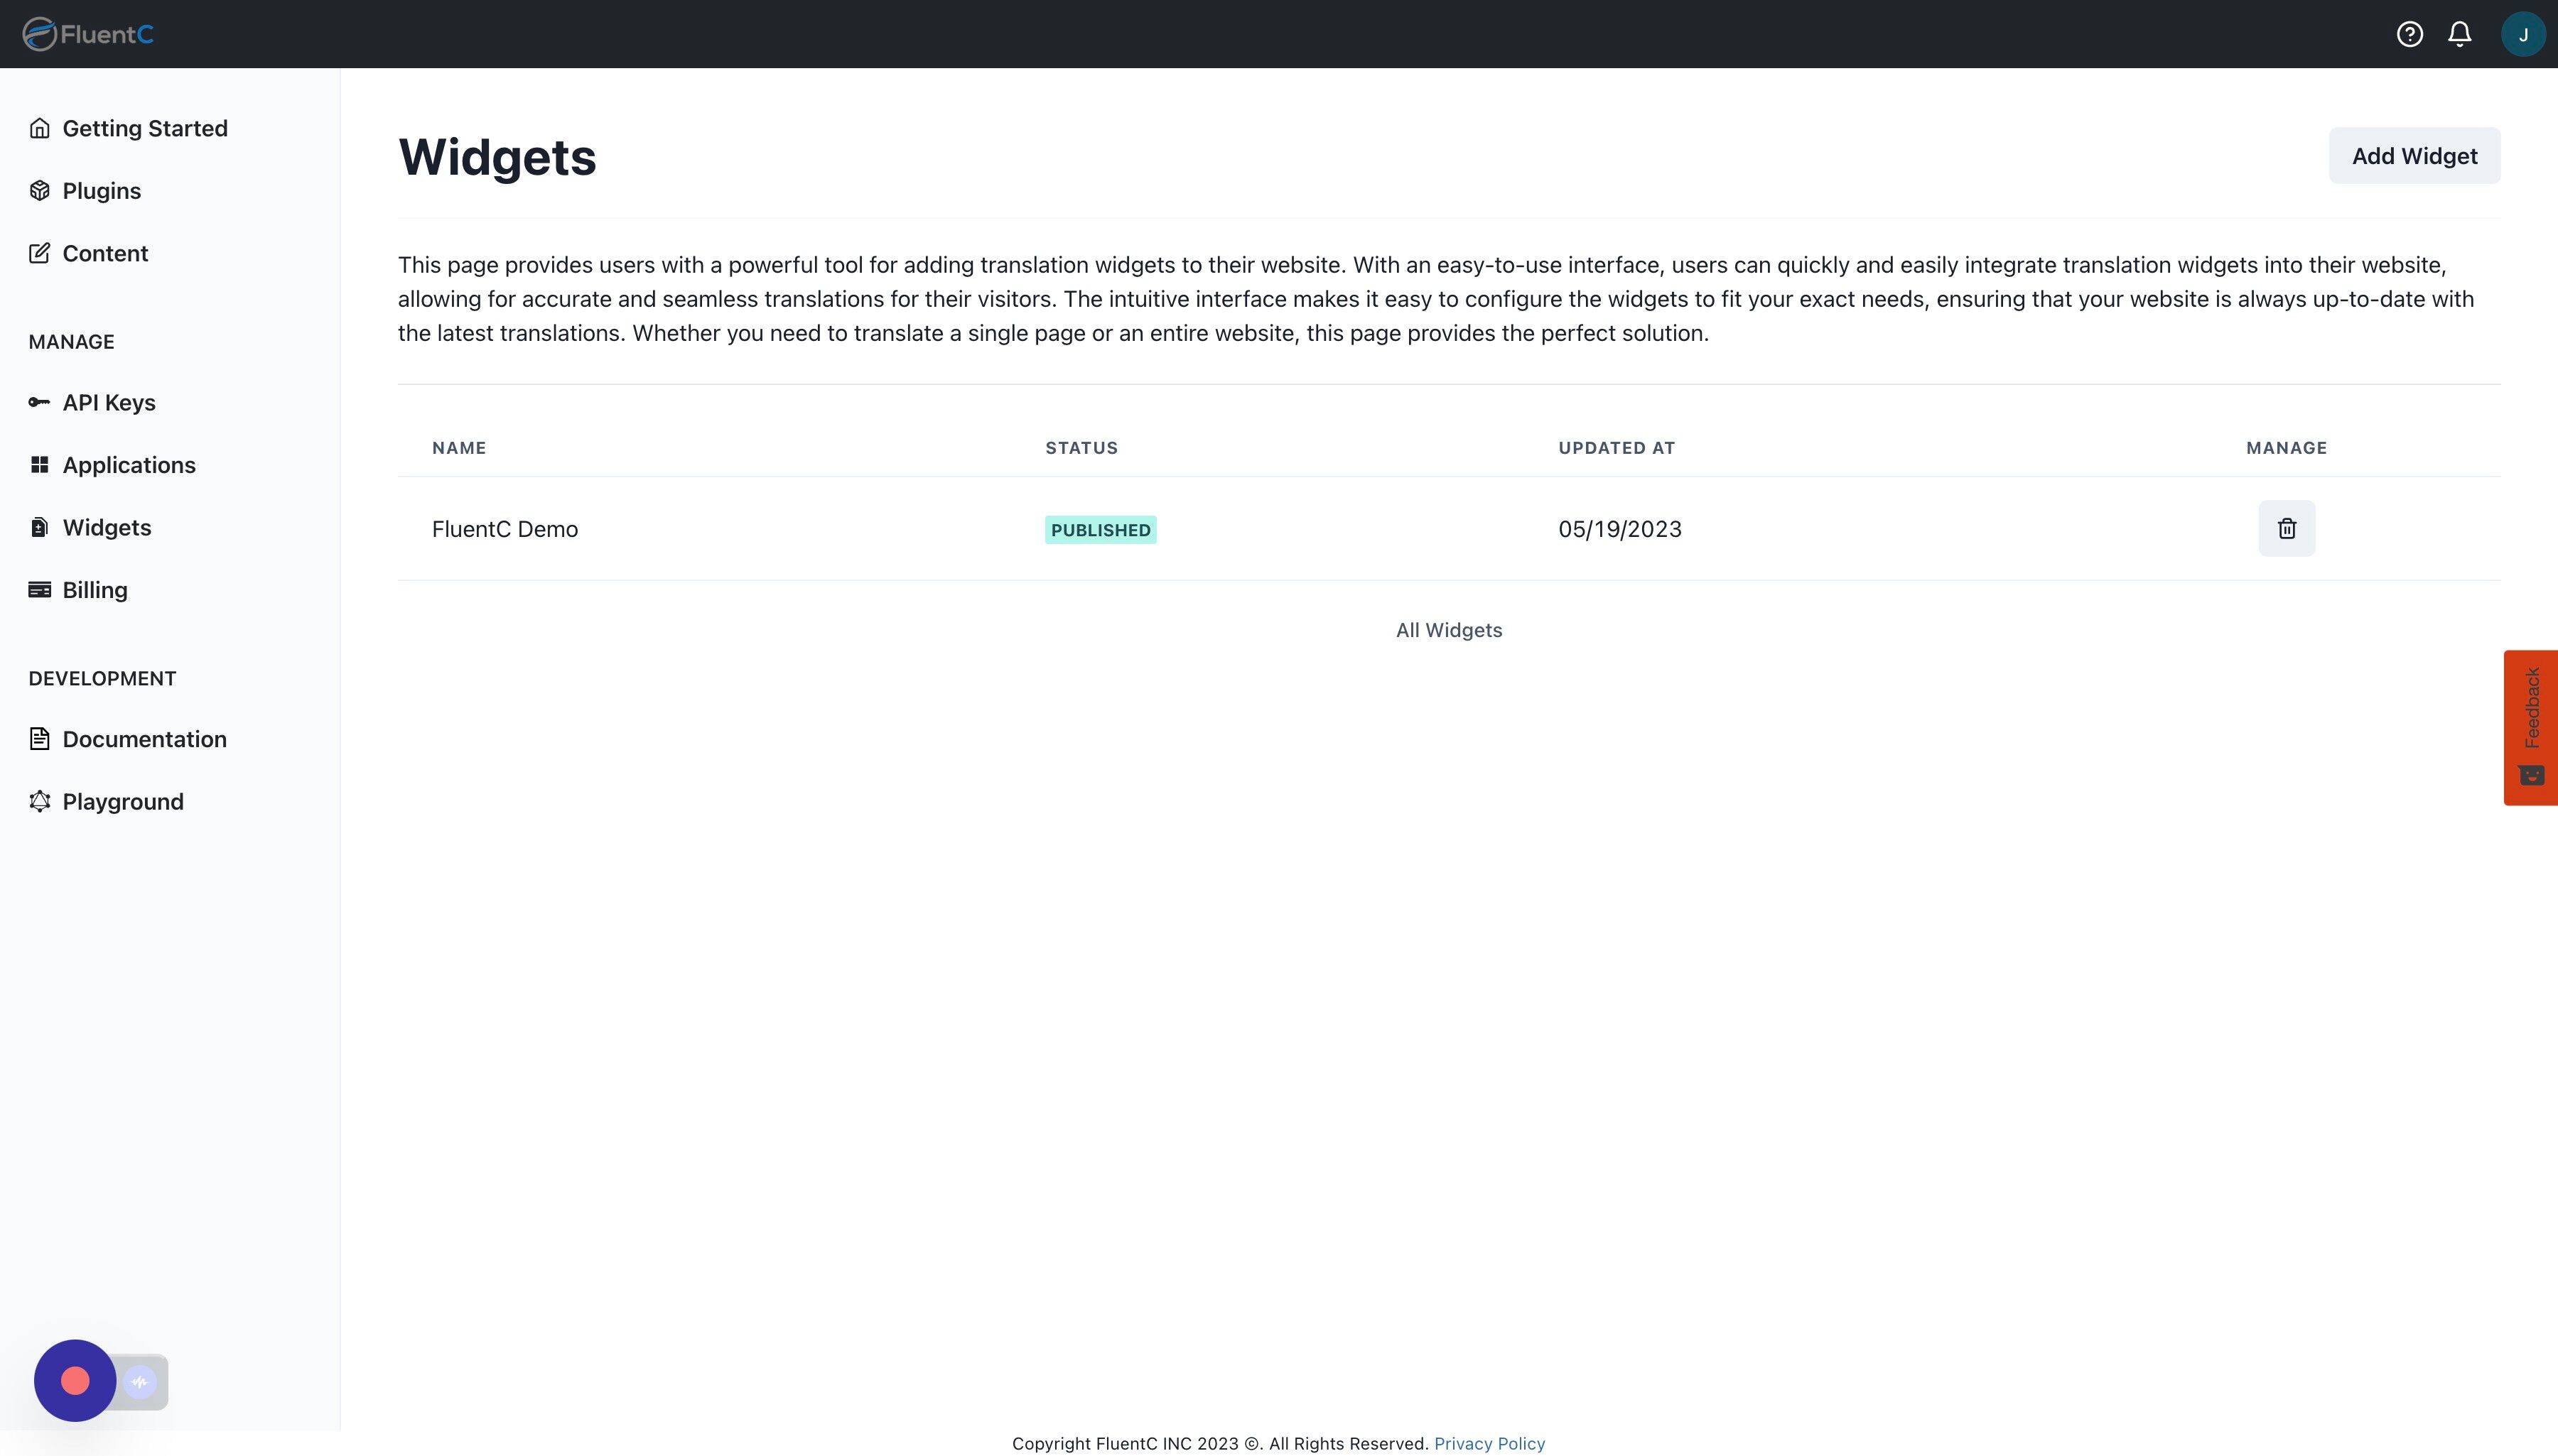The width and height of the screenshot is (2558, 1456).
Task: Open the help question mark icon
Action: 2409,34
